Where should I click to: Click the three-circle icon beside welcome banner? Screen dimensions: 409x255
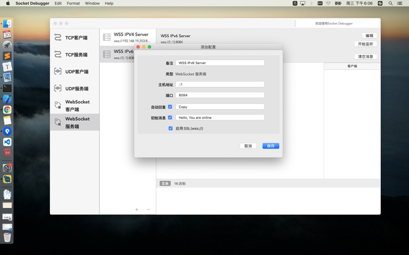pyautogui.click(x=295, y=23)
